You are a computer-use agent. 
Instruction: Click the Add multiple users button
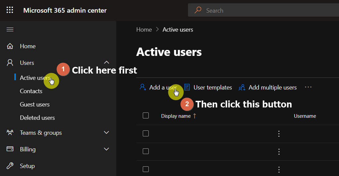coord(268,88)
